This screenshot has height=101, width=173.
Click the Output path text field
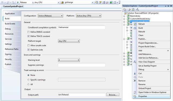82,95
